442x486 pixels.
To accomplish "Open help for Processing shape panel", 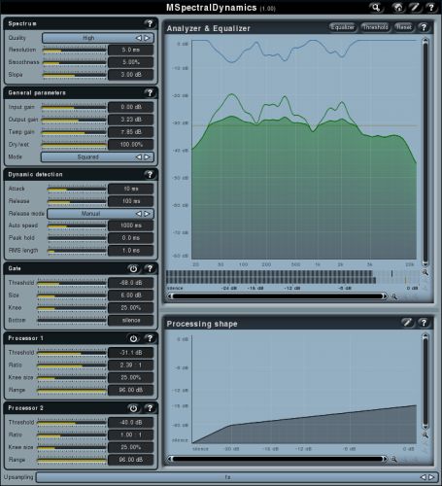I will coord(424,323).
